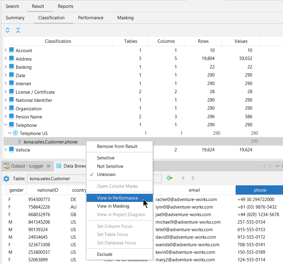The height and width of the screenshot is (264, 283).
Task: Select the phone column header
Action: tap(260, 190)
